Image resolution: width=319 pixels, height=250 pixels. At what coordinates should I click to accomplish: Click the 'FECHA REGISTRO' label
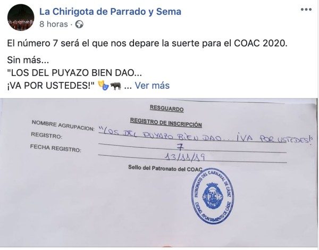(55, 148)
